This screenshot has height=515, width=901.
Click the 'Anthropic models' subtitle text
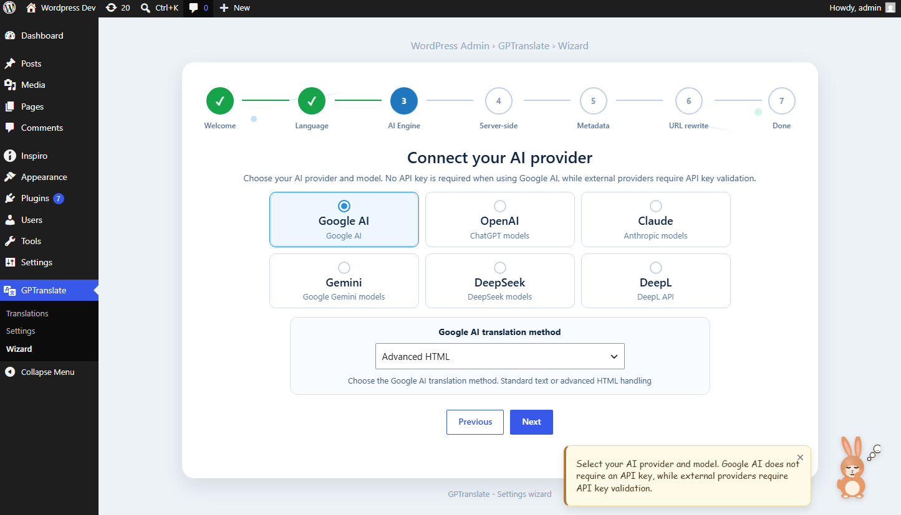656,235
